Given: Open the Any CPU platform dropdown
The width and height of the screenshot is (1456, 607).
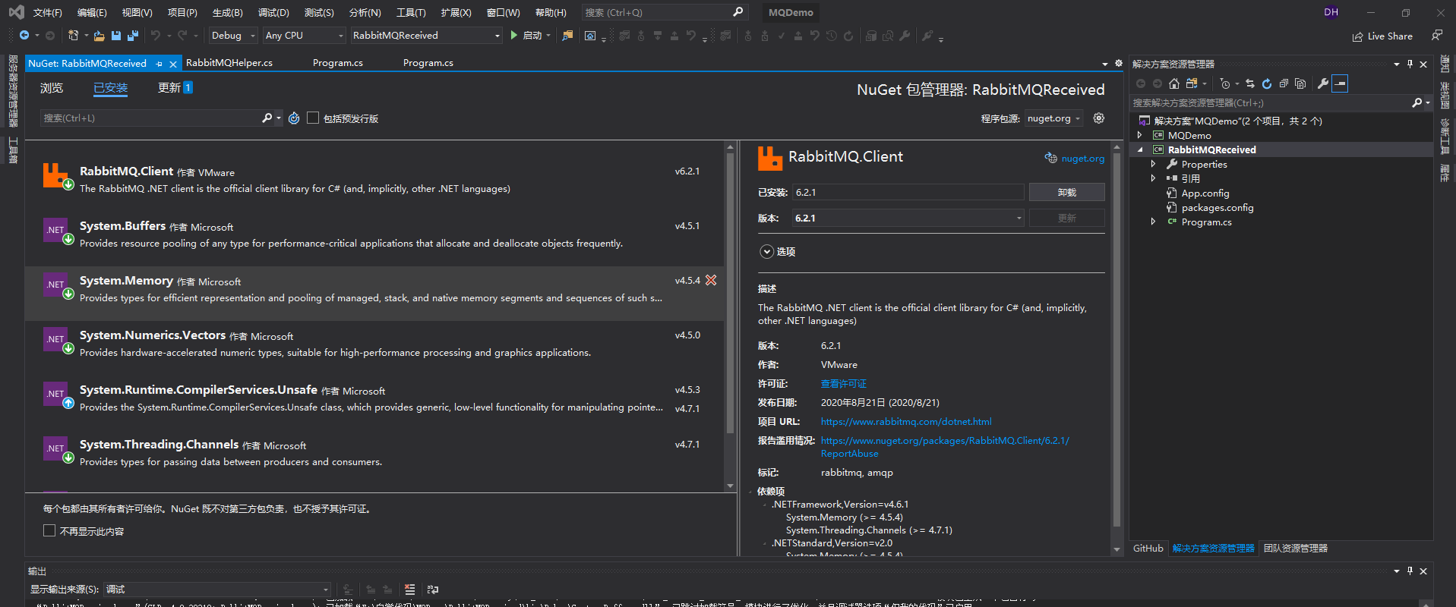Looking at the screenshot, I should (305, 36).
